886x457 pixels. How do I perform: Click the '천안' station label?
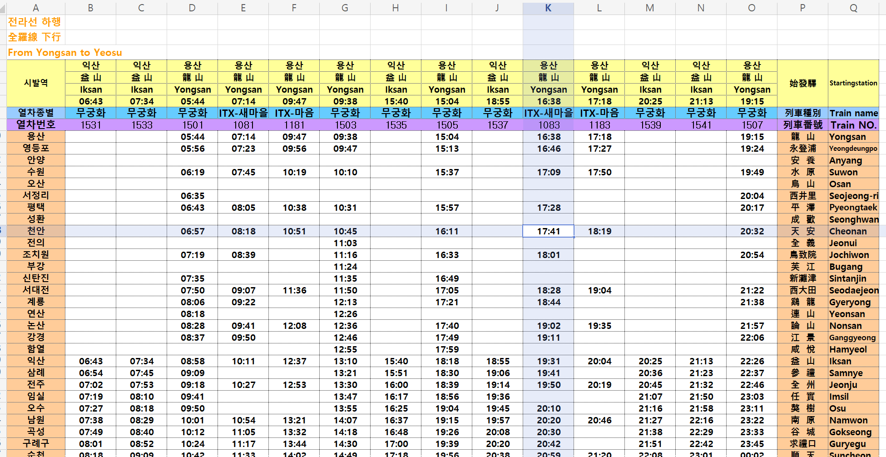[36, 231]
